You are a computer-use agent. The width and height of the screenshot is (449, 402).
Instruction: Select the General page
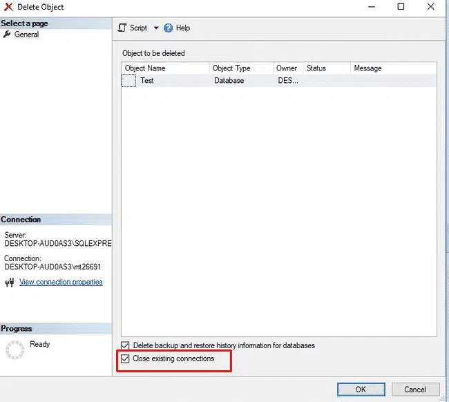(26, 35)
